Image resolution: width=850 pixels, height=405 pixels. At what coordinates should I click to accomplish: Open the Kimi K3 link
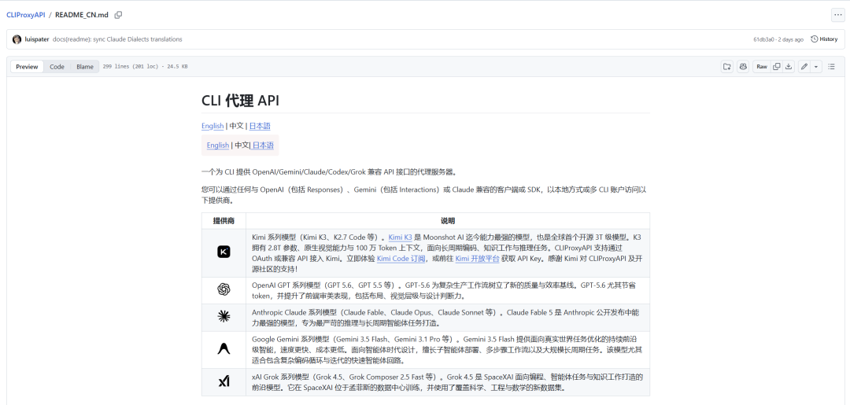point(400,237)
